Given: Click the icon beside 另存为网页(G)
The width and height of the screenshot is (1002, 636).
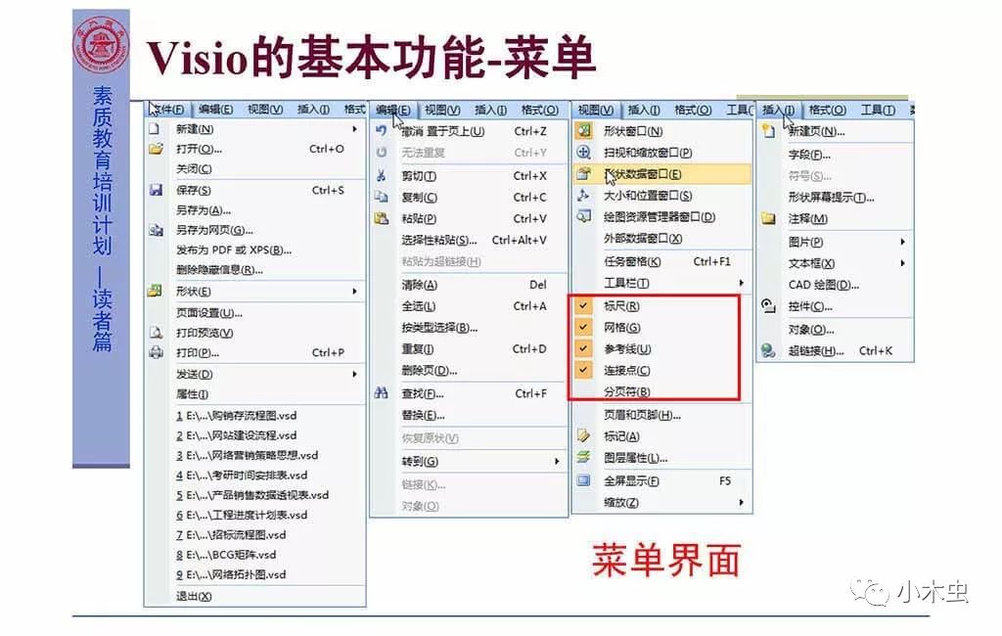Looking at the screenshot, I should 156,230.
